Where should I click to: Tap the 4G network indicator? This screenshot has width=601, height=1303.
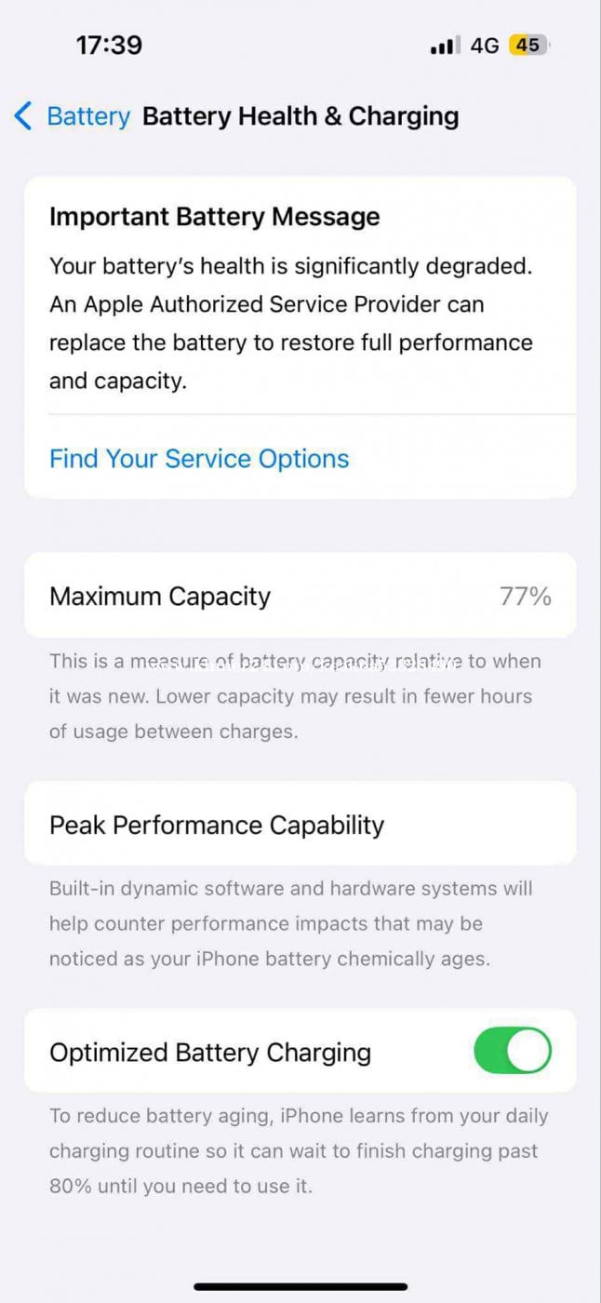(x=485, y=46)
